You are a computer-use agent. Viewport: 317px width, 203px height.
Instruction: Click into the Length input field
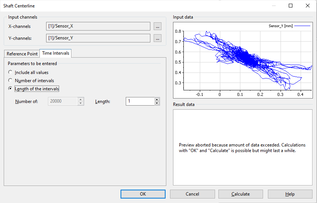tap(140, 101)
